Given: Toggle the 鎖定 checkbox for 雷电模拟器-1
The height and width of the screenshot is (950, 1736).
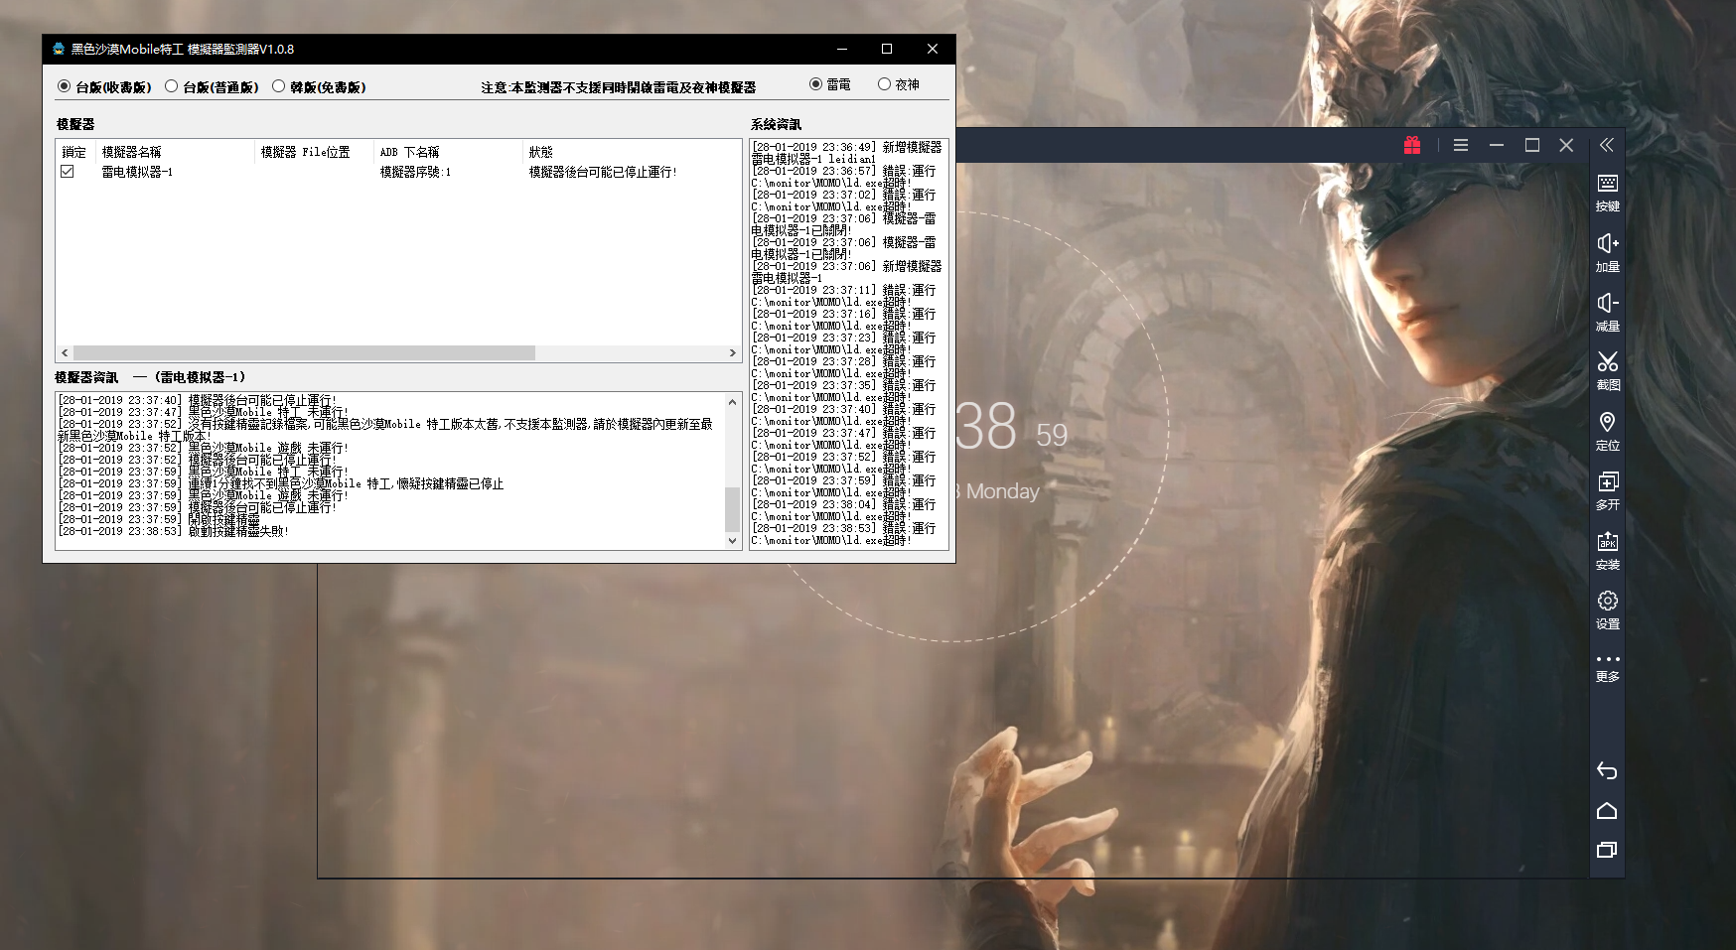Looking at the screenshot, I should pos(68,172).
